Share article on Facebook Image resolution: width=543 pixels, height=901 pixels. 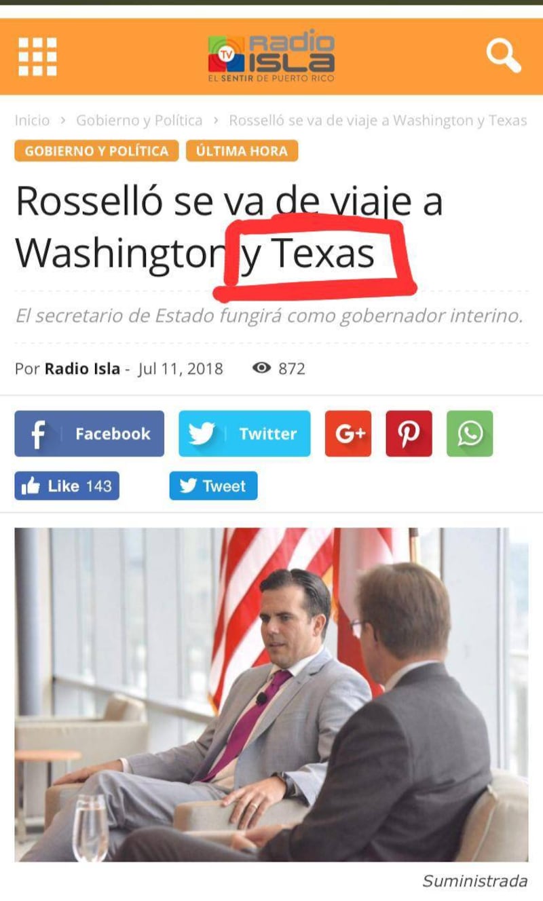(x=89, y=434)
